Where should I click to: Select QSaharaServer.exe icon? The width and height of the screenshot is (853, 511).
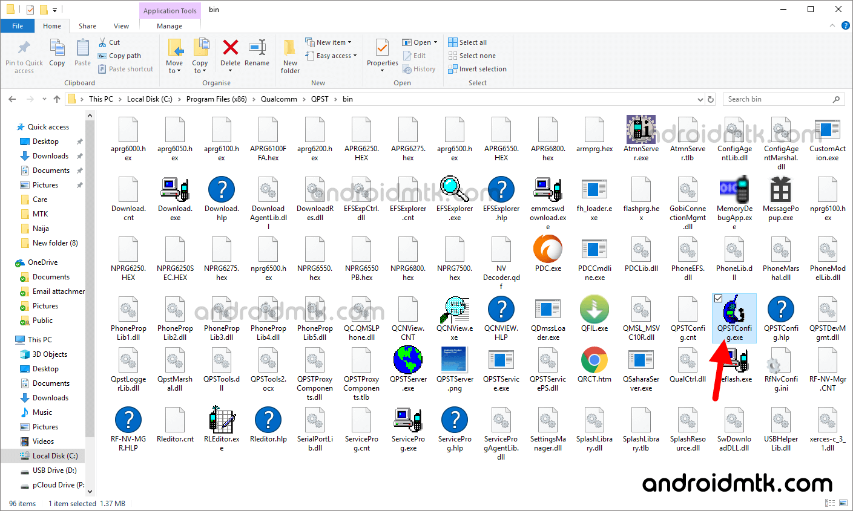click(641, 360)
